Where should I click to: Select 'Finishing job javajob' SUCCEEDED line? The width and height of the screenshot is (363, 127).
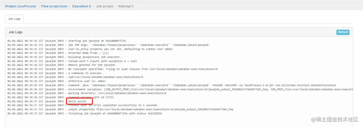[x=85, y=113]
